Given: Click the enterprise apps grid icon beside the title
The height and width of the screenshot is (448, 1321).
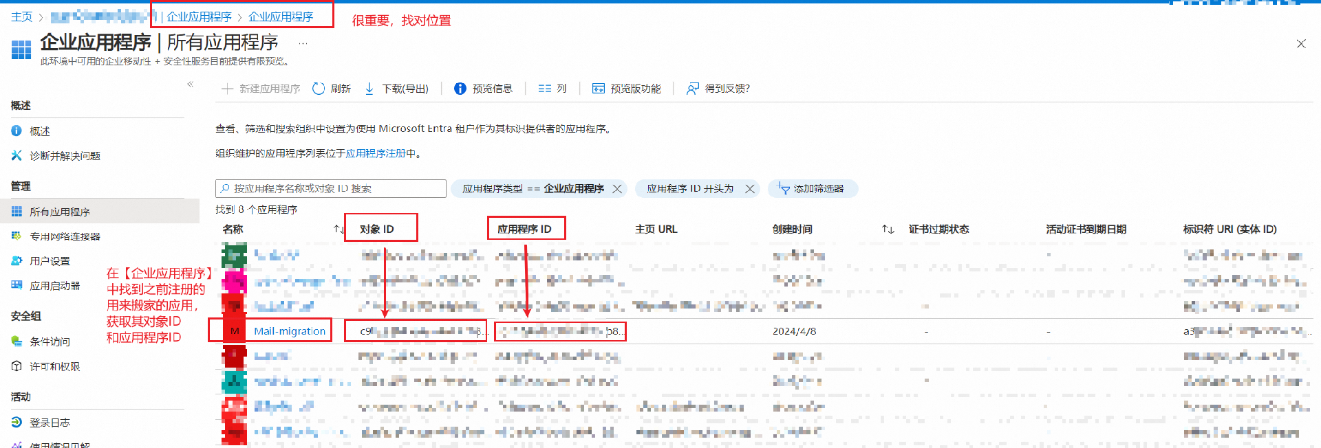Looking at the screenshot, I should click(x=21, y=49).
